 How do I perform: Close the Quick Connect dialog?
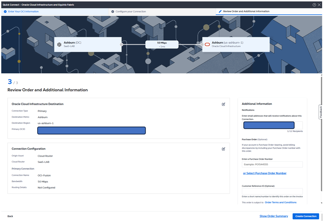[x=319, y=5]
